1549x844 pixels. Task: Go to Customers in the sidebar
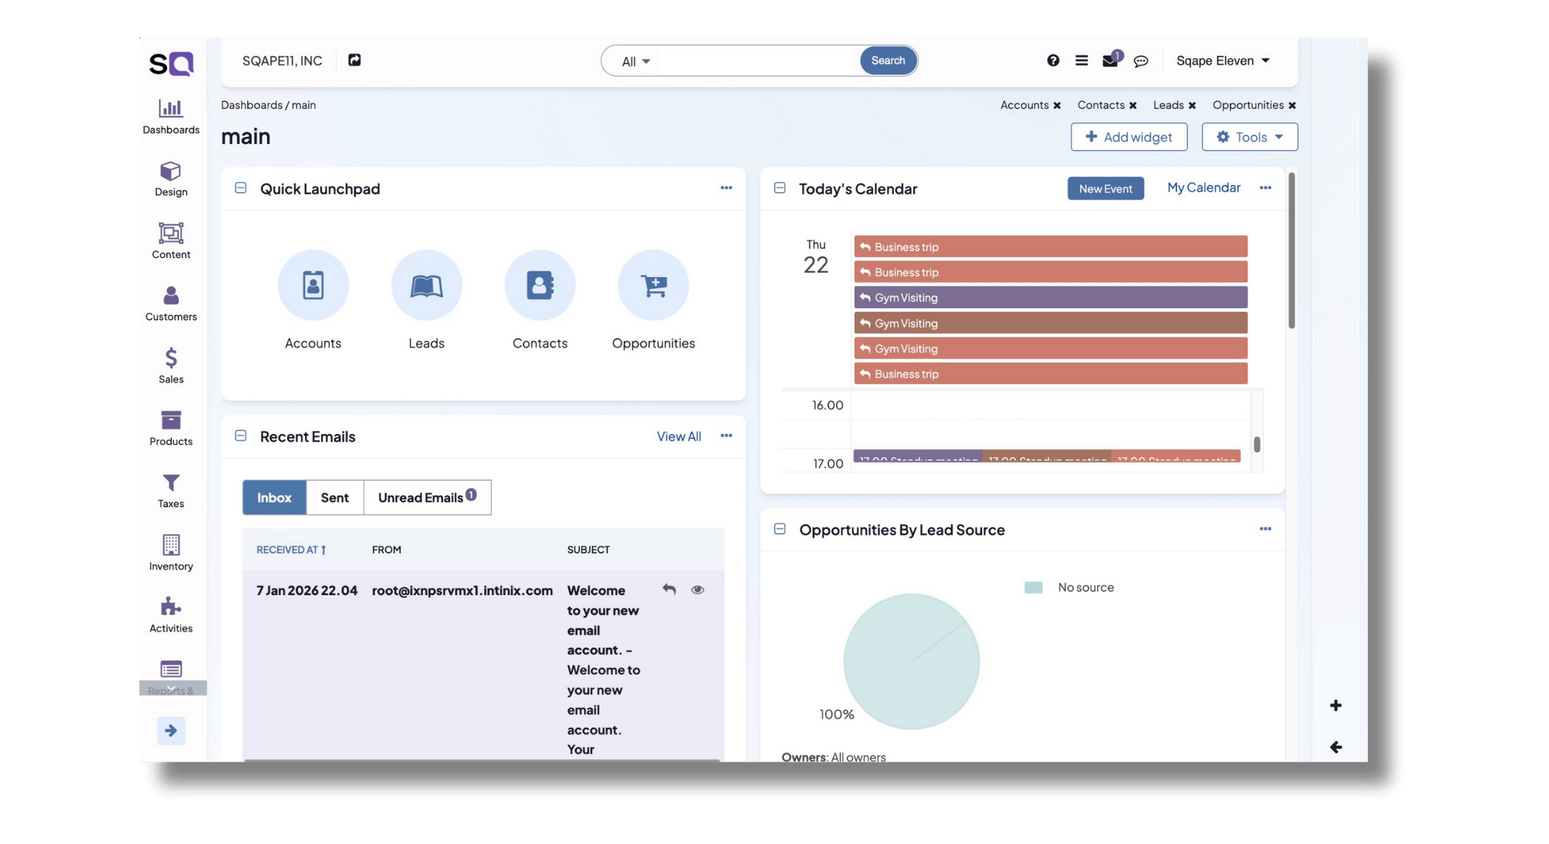coord(170,296)
